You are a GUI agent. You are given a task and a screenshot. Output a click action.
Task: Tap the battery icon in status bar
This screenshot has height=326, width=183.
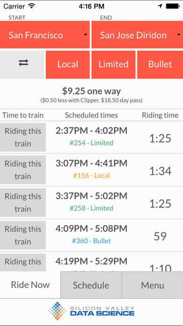coord(172,6)
